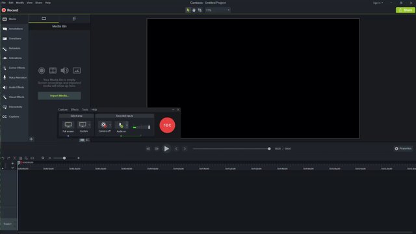416x234 pixels.
Task: Click the timeline Cut icon
Action: click(14, 158)
